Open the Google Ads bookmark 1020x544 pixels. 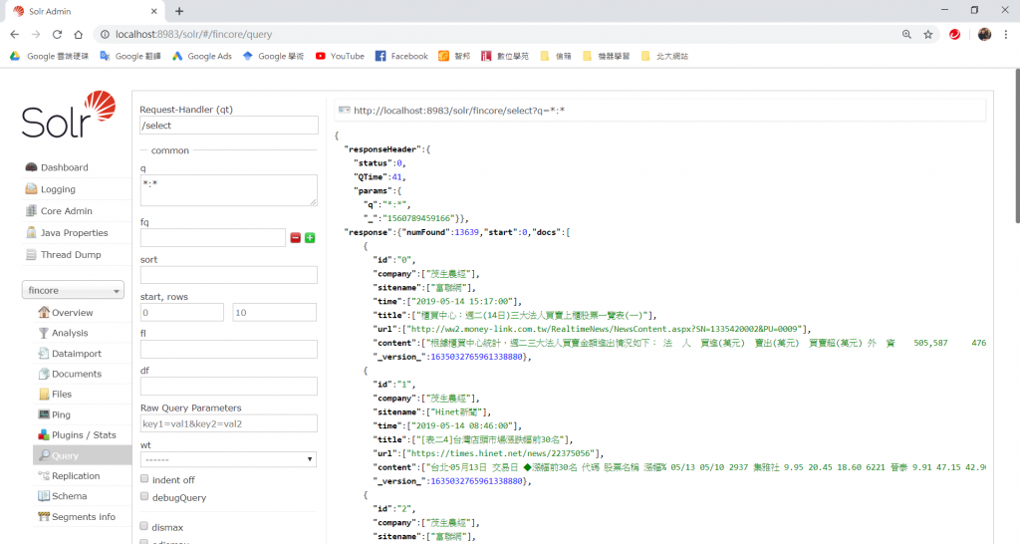pos(202,56)
